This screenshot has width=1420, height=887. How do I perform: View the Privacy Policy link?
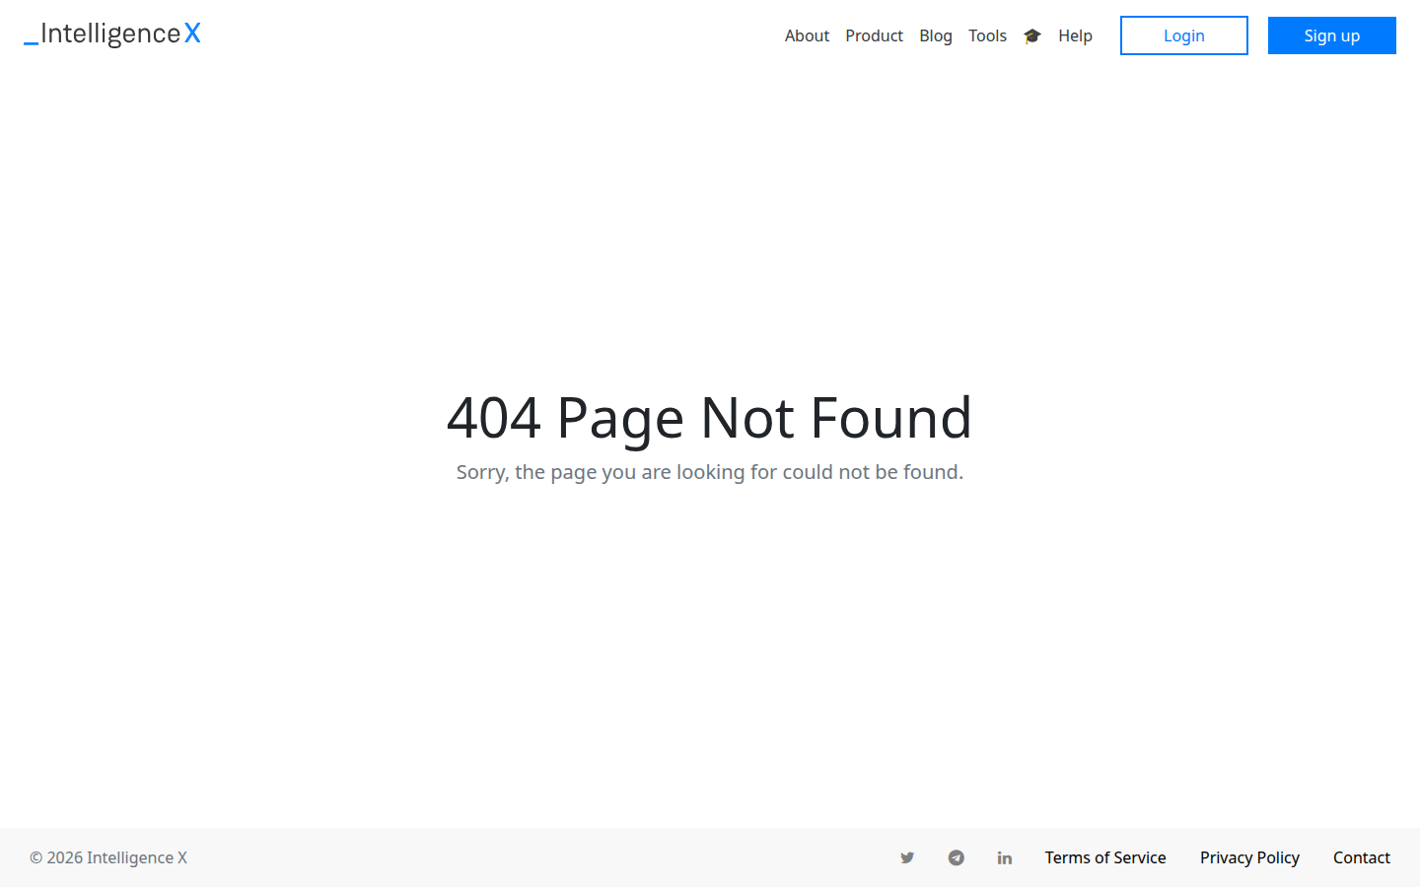pyautogui.click(x=1249, y=857)
